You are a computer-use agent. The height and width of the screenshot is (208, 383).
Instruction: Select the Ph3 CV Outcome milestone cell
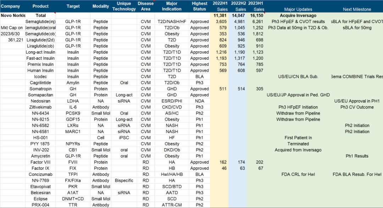point(357,107)
